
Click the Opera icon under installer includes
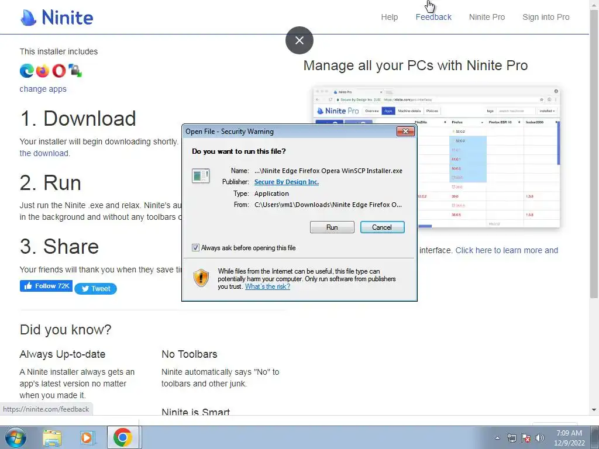pyautogui.click(x=59, y=71)
